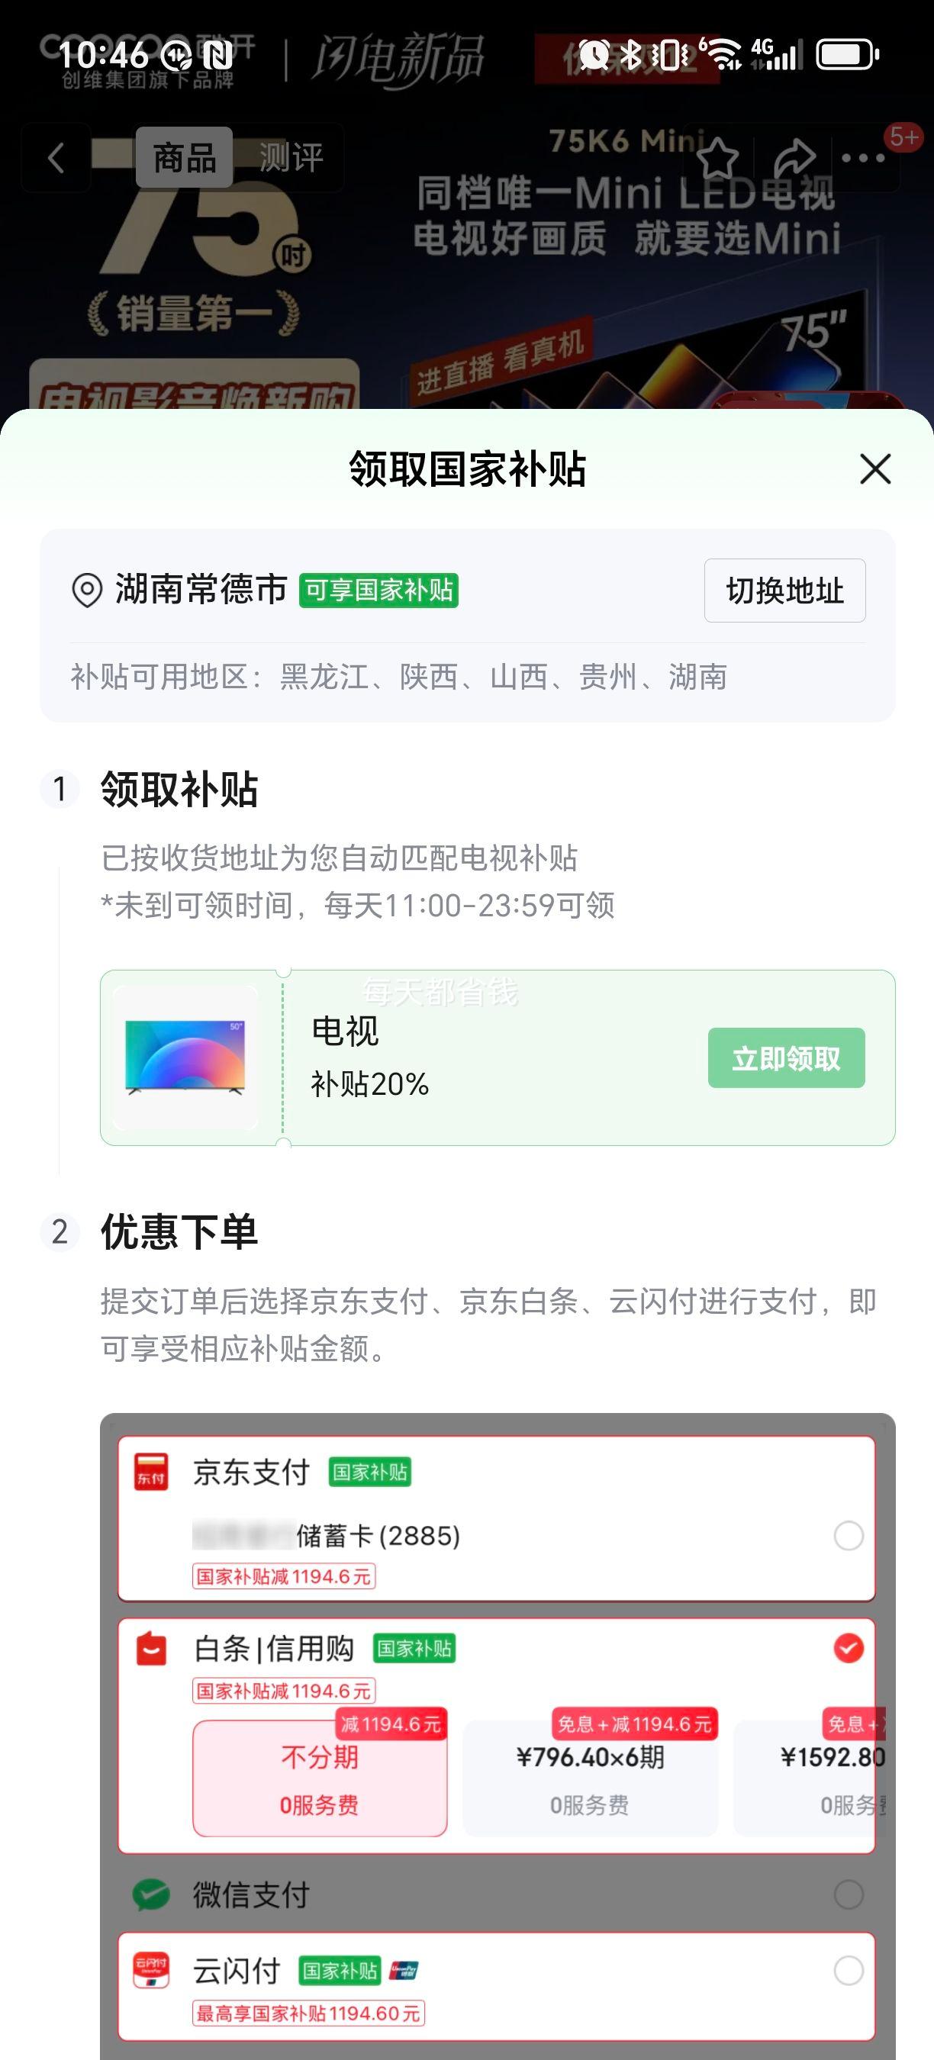
Task: Tap the UnionPay 云闪付 logo icon
Action: tap(151, 1971)
